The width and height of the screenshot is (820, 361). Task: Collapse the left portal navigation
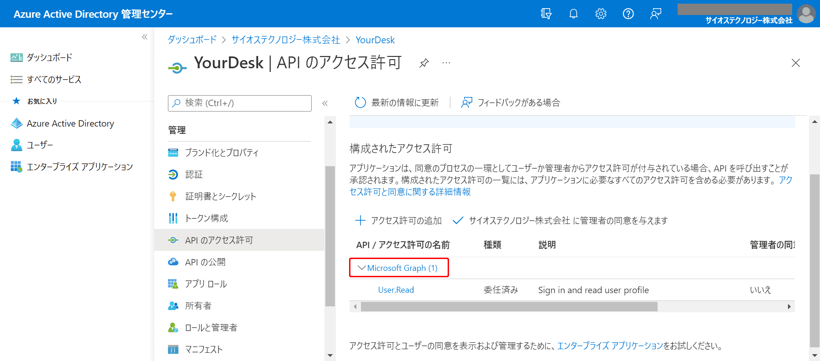coord(145,37)
